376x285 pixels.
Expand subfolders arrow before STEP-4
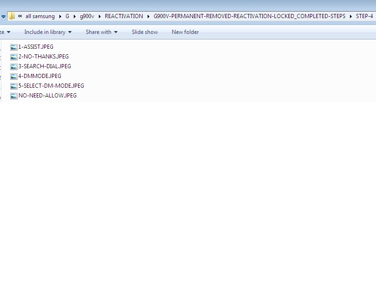(x=350, y=17)
